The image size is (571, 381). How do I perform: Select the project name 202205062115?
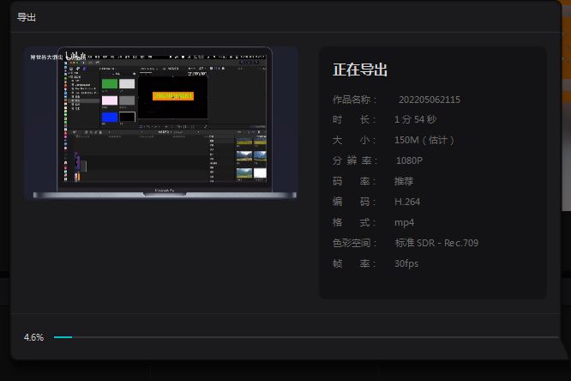(430, 100)
